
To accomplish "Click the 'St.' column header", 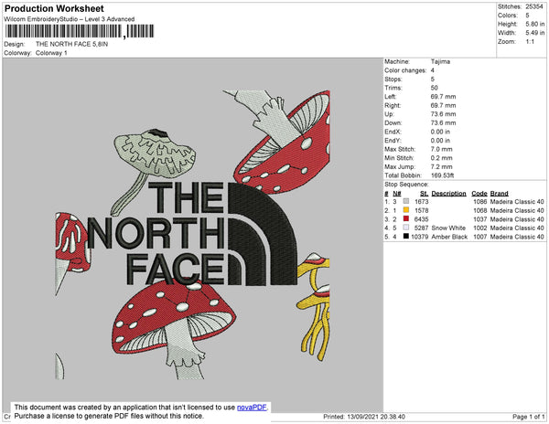I will click(424, 194).
